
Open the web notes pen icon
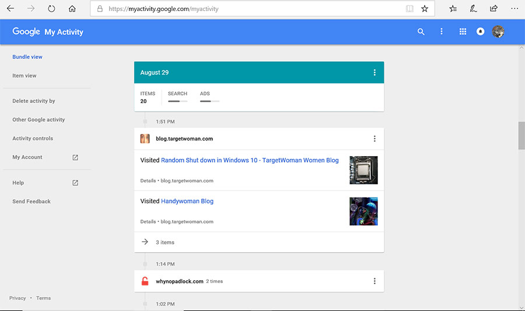pos(473,9)
